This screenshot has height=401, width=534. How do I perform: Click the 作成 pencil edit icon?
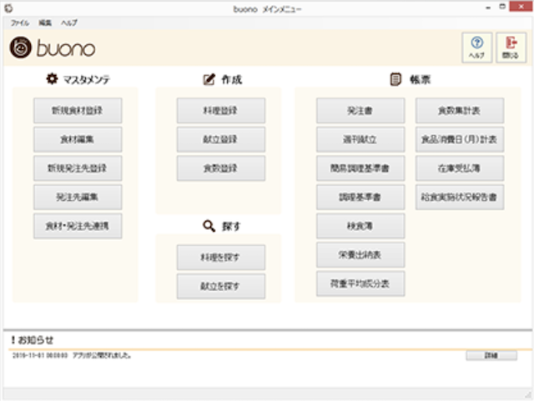pos(209,79)
